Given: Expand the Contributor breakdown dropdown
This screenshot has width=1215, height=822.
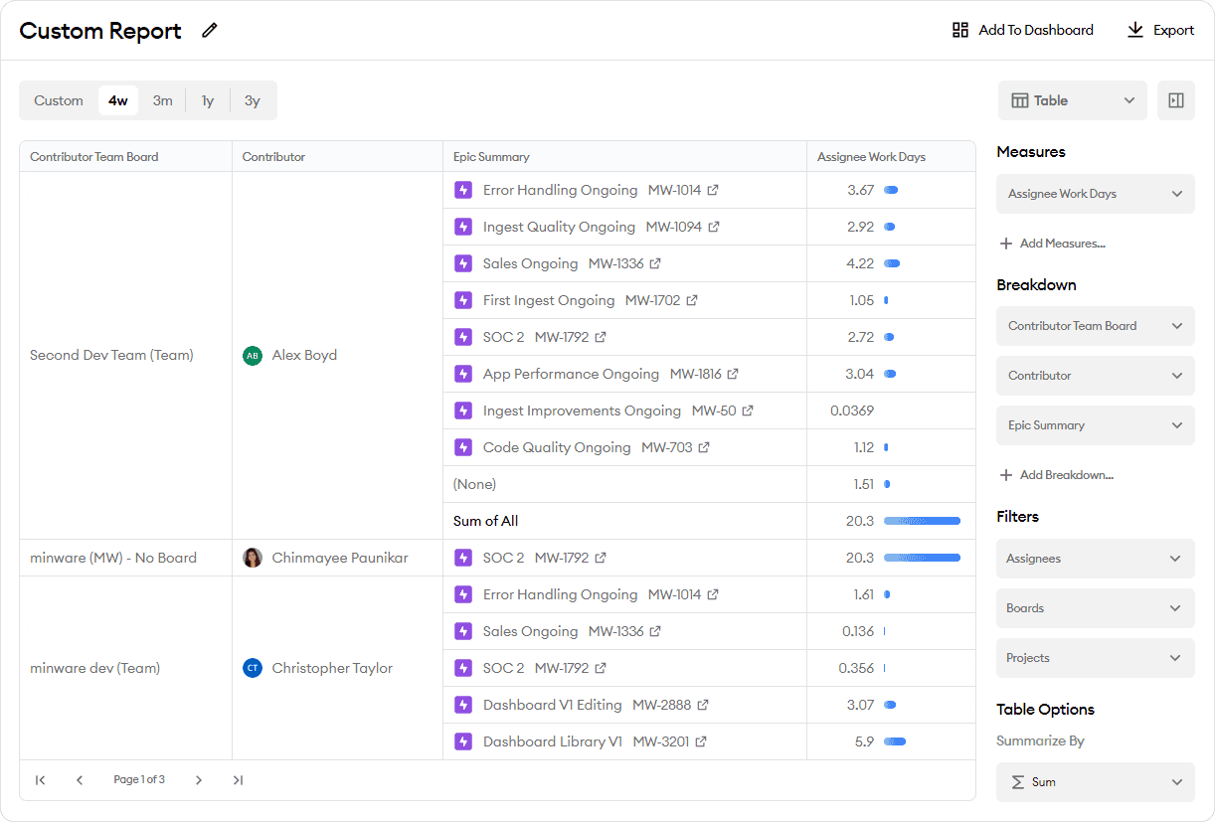Looking at the screenshot, I should [x=1096, y=376].
